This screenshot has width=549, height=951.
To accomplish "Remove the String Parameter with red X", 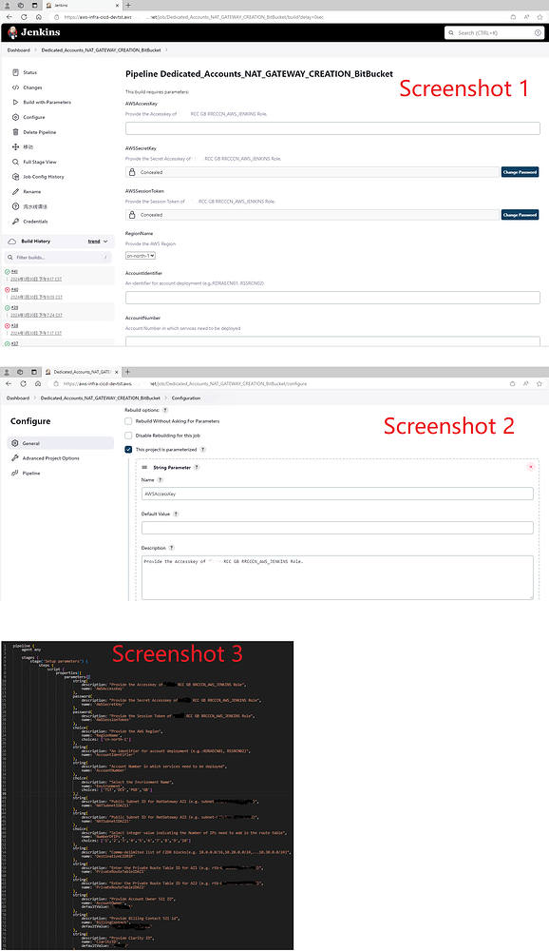I will (531, 467).
